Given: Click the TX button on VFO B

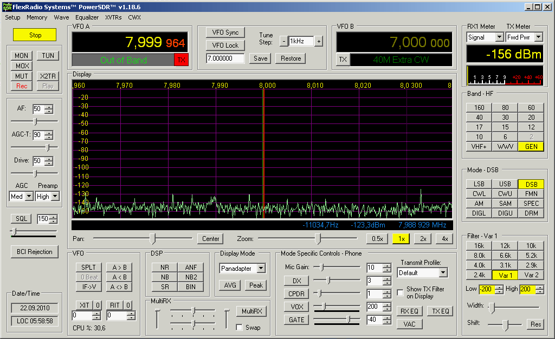Looking at the screenshot, I should tap(343, 60).
